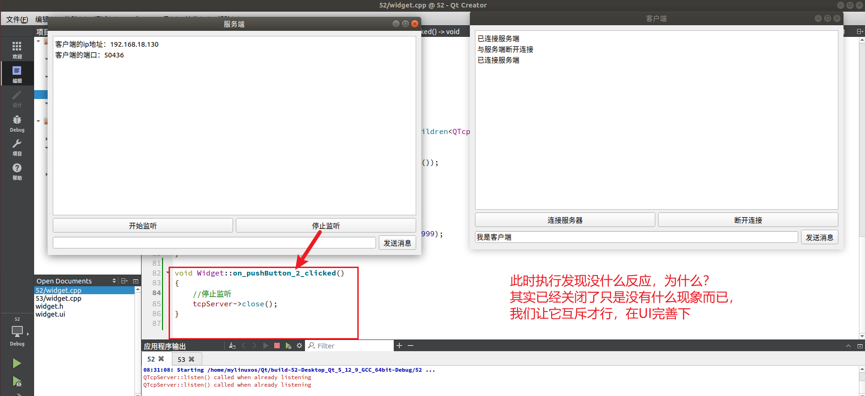Image resolution: width=865 pixels, height=396 pixels.
Task: Open the Projects (项目) wrench mode
Action: (17, 147)
